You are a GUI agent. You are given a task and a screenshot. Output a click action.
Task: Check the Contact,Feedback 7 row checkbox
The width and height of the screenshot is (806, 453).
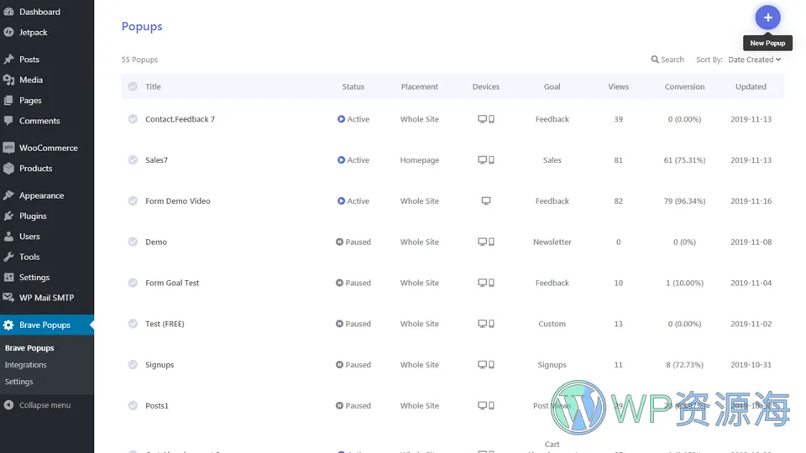pyautogui.click(x=133, y=119)
